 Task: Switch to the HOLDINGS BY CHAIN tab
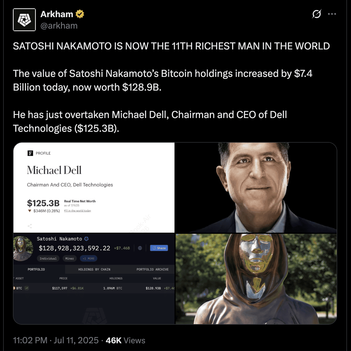click(94, 269)
